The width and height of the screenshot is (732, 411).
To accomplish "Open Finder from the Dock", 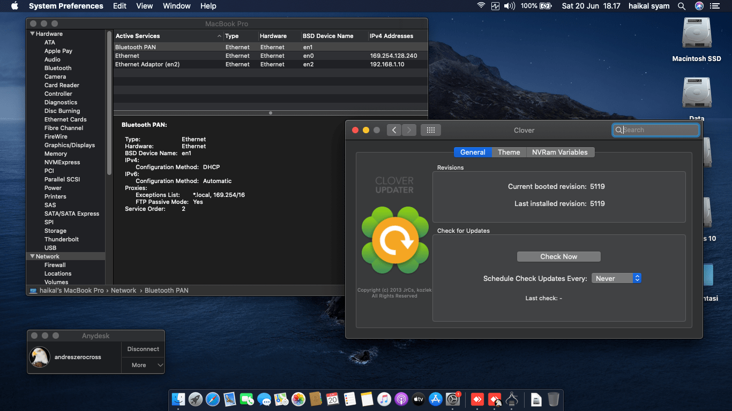I will pos(178,399).
